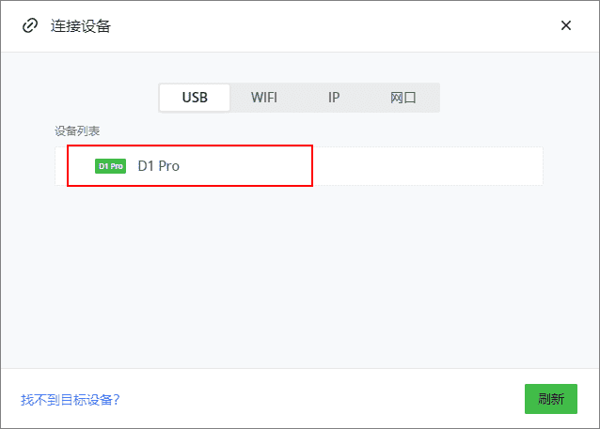The height and width of the screenshot is (429, 600).
Task: Open the 找不到目标设备? help link
Action: [x=70, y=400]
